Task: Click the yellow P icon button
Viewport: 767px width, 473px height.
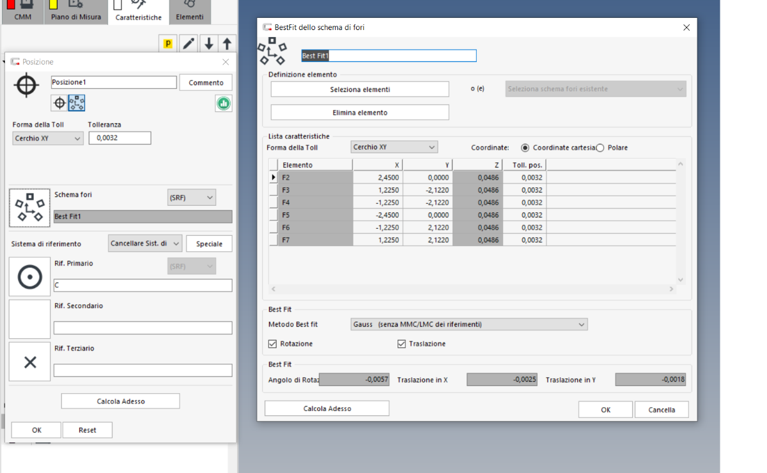Action: tap(168, 43)
